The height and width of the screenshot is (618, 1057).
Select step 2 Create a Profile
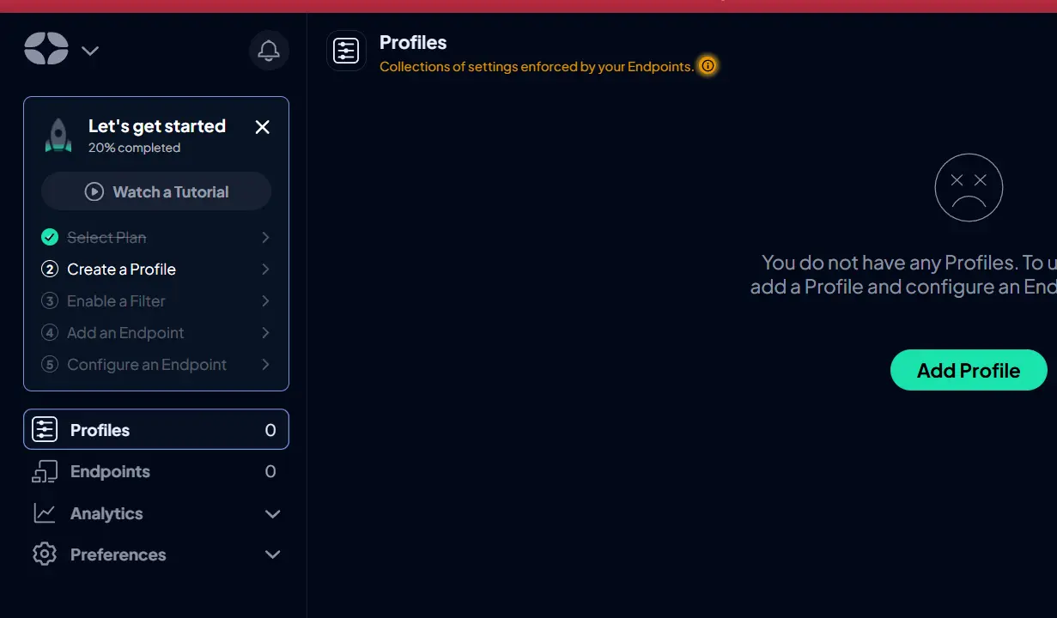coord(156,270)
